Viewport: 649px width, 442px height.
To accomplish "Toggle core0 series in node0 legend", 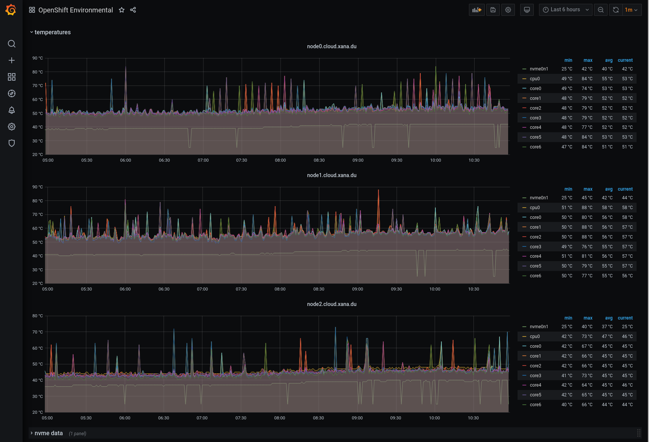I will pyautogui.click(x=536, y=89).
